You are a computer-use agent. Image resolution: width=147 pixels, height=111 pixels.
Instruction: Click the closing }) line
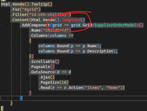31,56
